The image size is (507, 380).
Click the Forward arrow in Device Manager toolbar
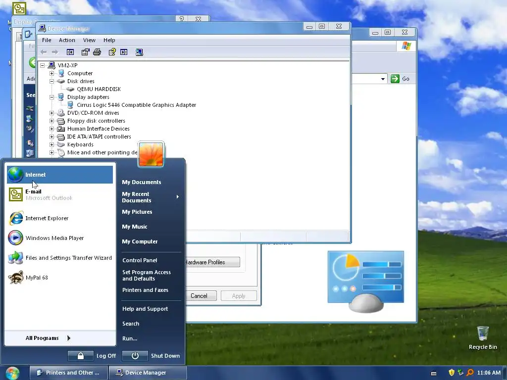(x=55, y=52)
